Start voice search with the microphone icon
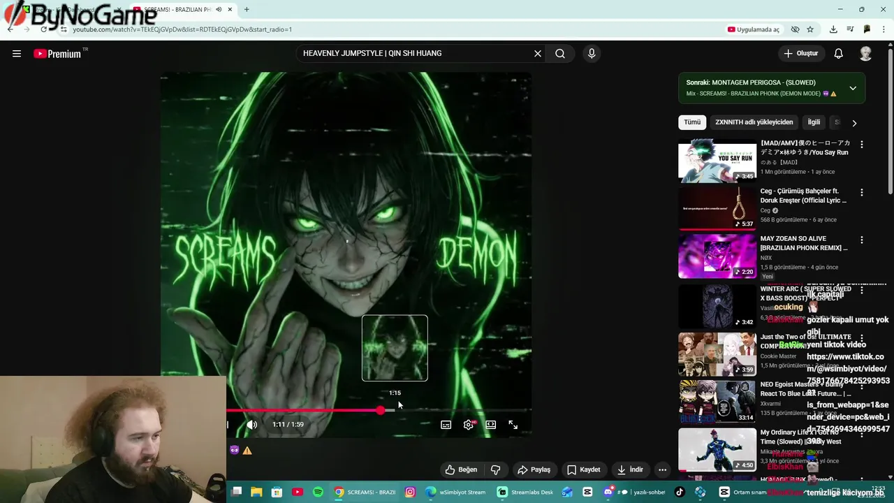 (592, 53)
